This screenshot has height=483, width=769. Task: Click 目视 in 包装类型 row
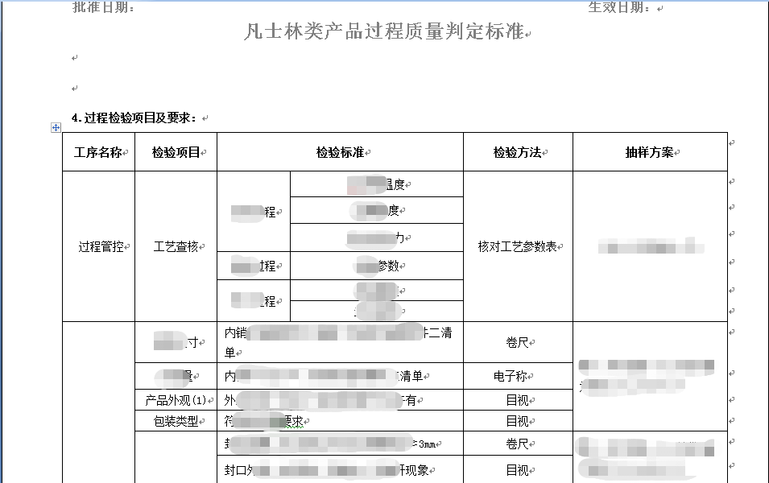(x=518, y=421)
